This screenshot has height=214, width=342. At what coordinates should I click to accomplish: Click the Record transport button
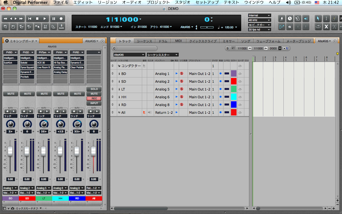(x=61, y=19)
